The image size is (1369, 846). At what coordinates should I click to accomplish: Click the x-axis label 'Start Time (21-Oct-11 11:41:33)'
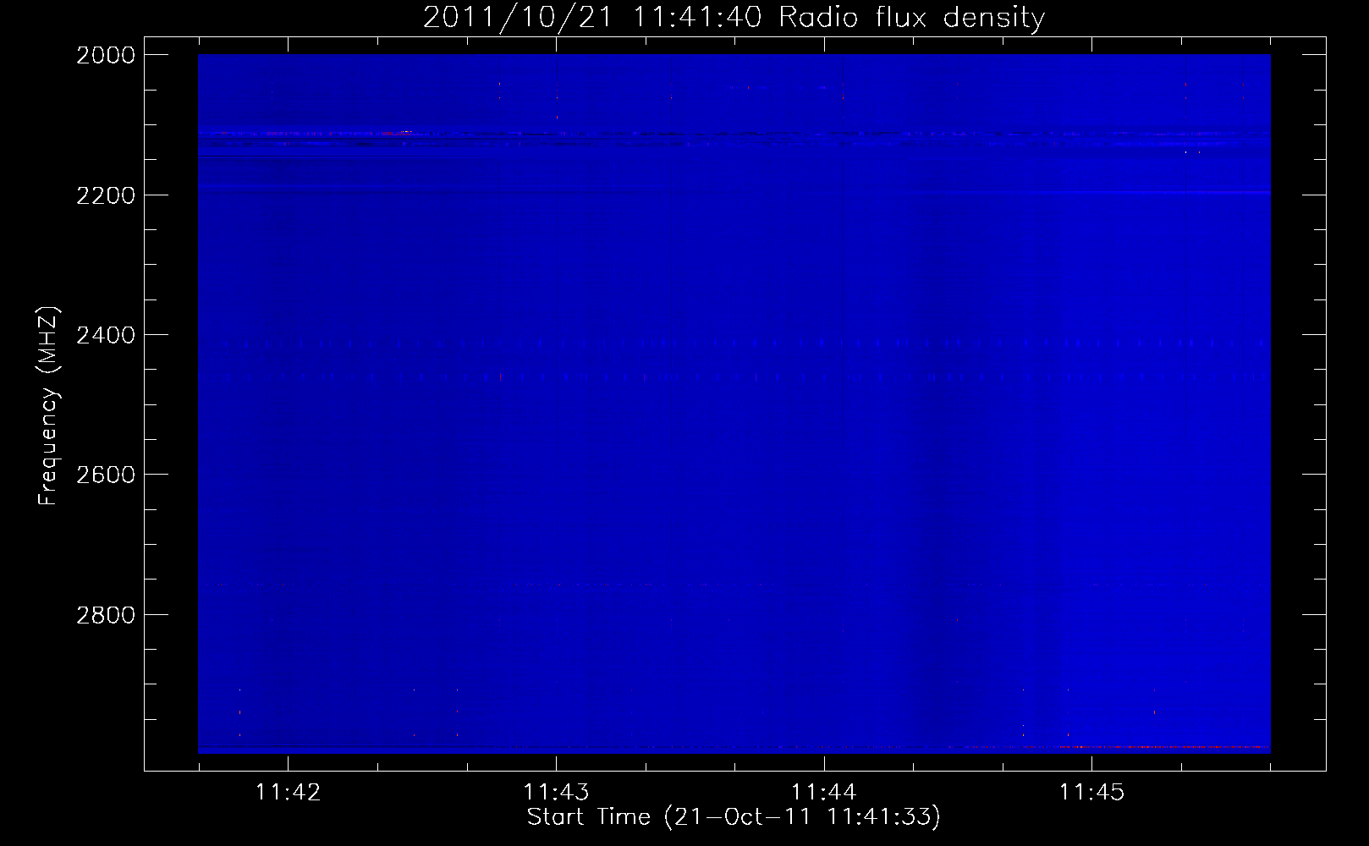734,817
